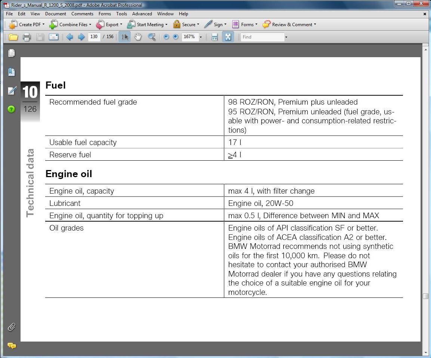Click the Find text field

(262, 37)
